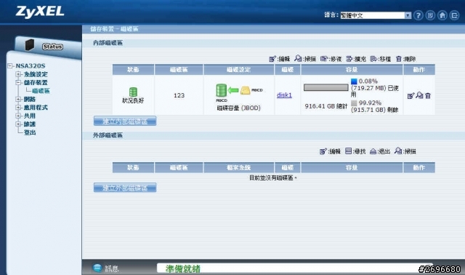
Task: Collapse the NSA320S tree root
Action: pyautogui.click(x=10, y=65)
